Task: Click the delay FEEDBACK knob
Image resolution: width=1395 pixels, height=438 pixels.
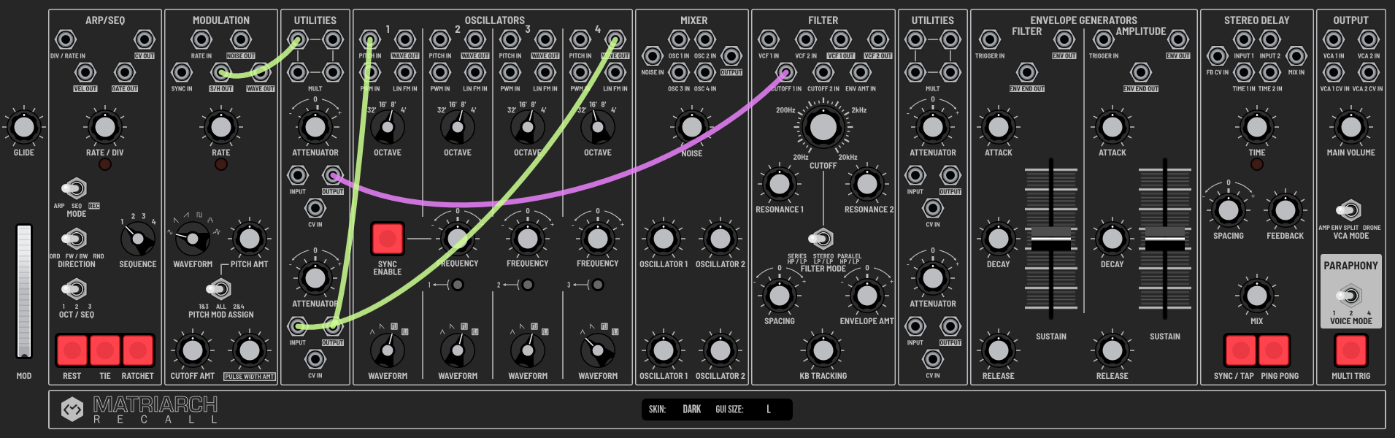Action: tap(1285, 210)
